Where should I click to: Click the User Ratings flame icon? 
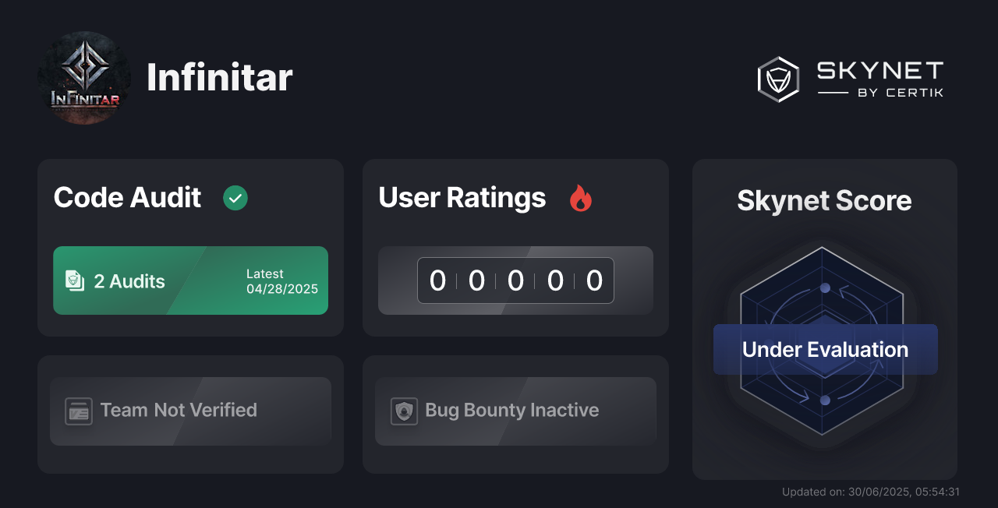coord(581,198)
